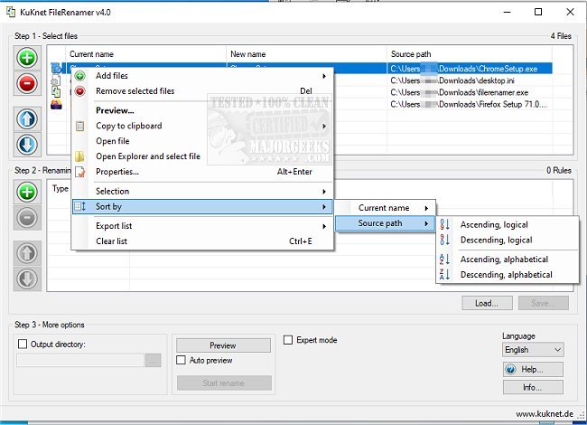
Task: Select Ascending, alphabetical sort option
Action: click(x=508, y=260)
